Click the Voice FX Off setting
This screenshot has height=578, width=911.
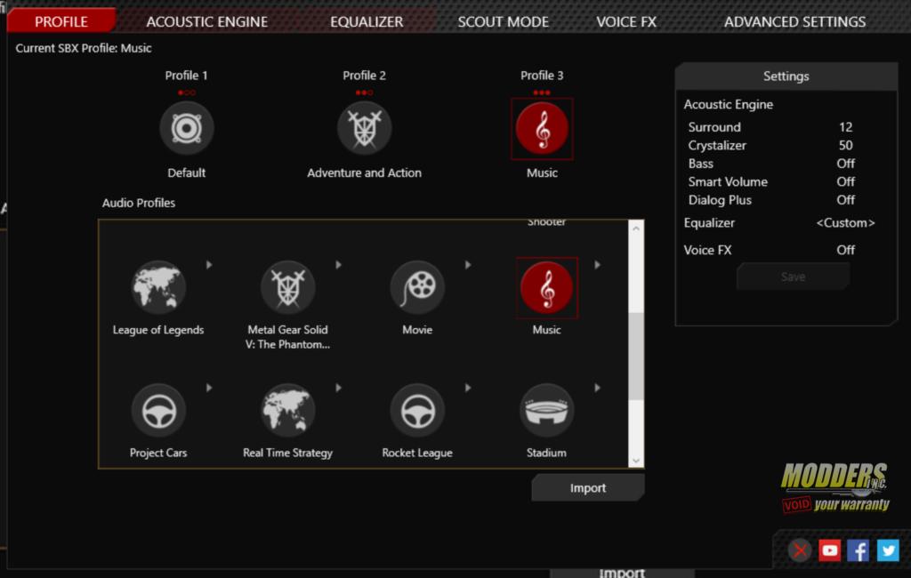tap(845, 250)
